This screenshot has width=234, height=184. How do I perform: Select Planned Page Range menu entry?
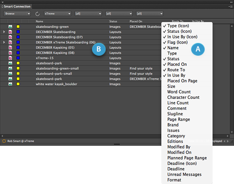pyautogui.click(x=187, y=158)
